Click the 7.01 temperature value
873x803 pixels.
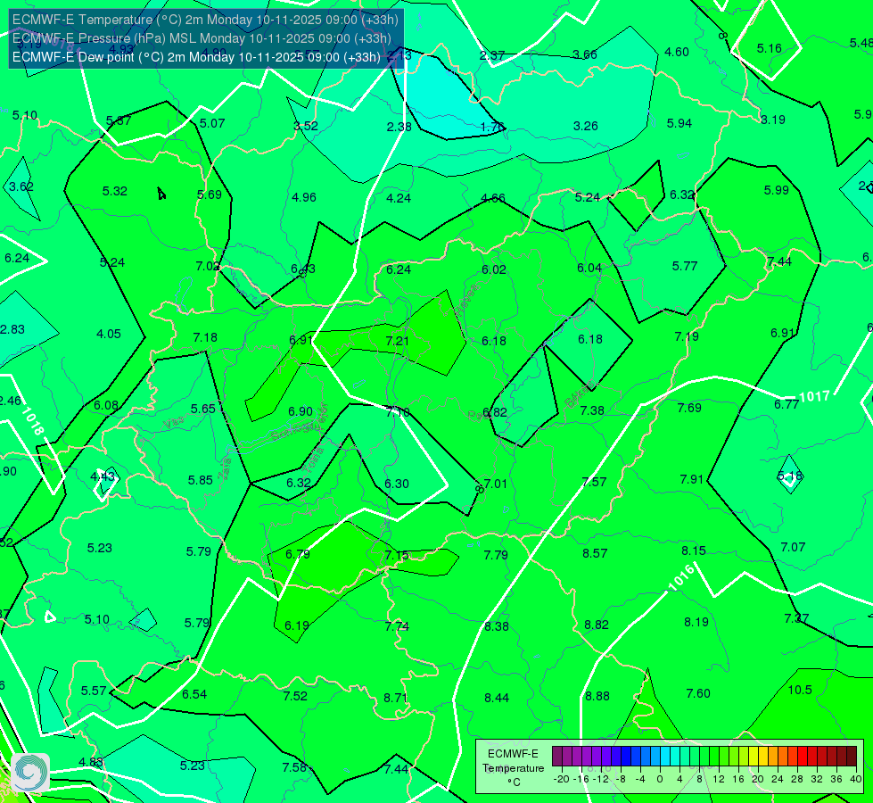pos(496,484)
